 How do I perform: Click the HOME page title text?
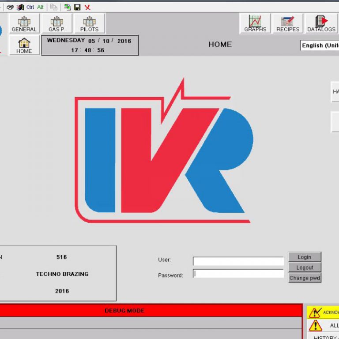point(220,45)
